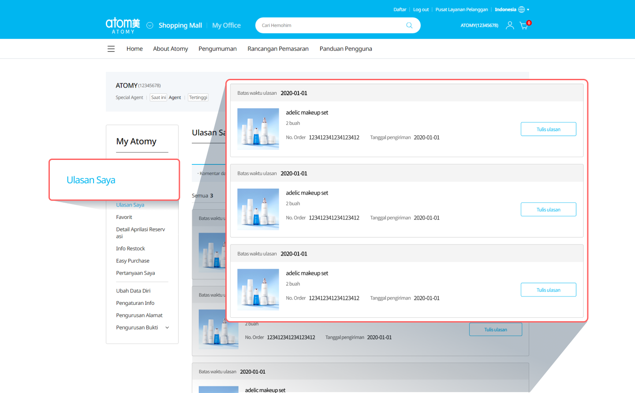The height and width of the screenshot is (393, 635).
Task: Open the user account profile icon
Action: pyautogui.click(x=510, y=26)
